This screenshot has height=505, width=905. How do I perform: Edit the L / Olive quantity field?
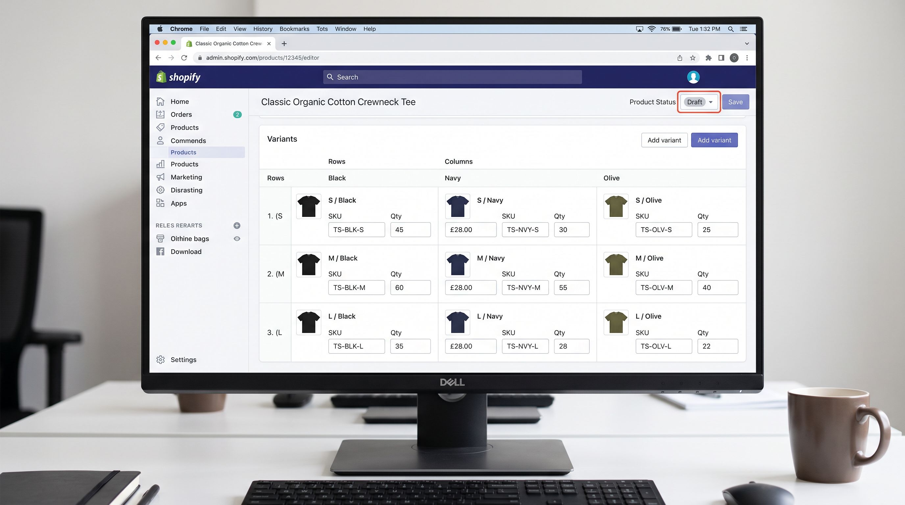[718, 346]
